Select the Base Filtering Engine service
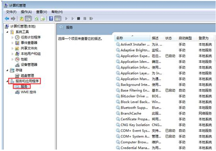Screen dimensions: 216x151 (164, 91)
